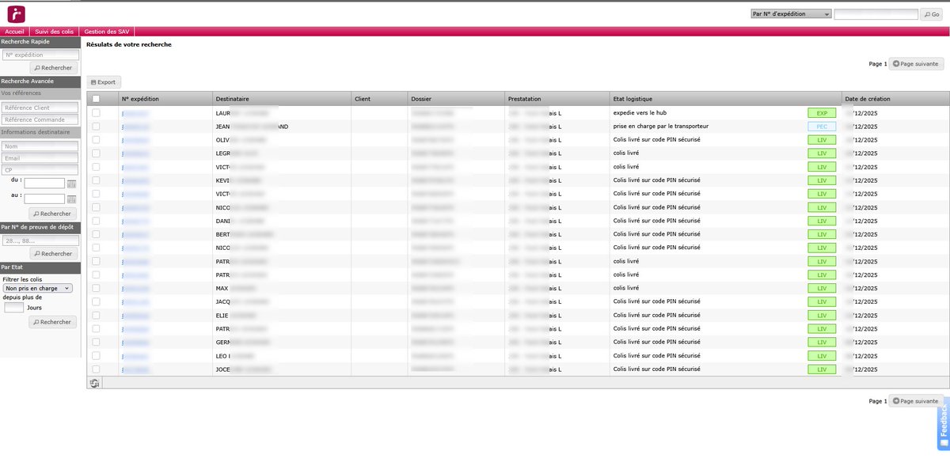Image resolution: width=950 pixels, height=458 pixels.
Task: Sort by the Prestatation column header
Action: tap(557, 99)
